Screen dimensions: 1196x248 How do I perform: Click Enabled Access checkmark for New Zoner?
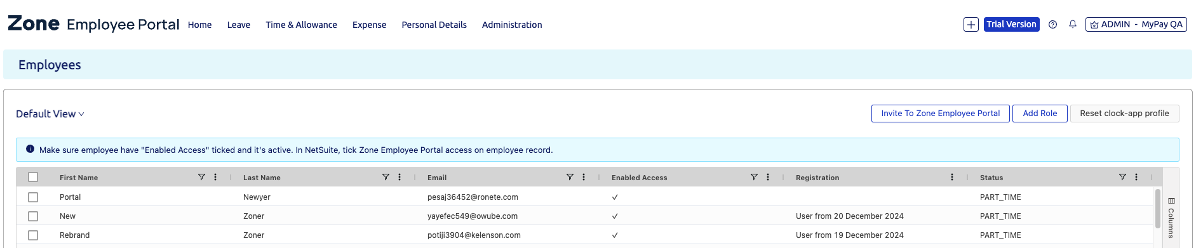(x=615, y=216)
